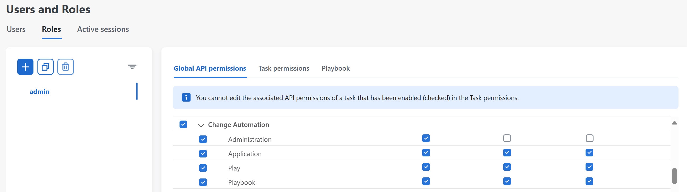687x192 pixels.
Task: Select the admin role in the list
Action: [40, 91]
